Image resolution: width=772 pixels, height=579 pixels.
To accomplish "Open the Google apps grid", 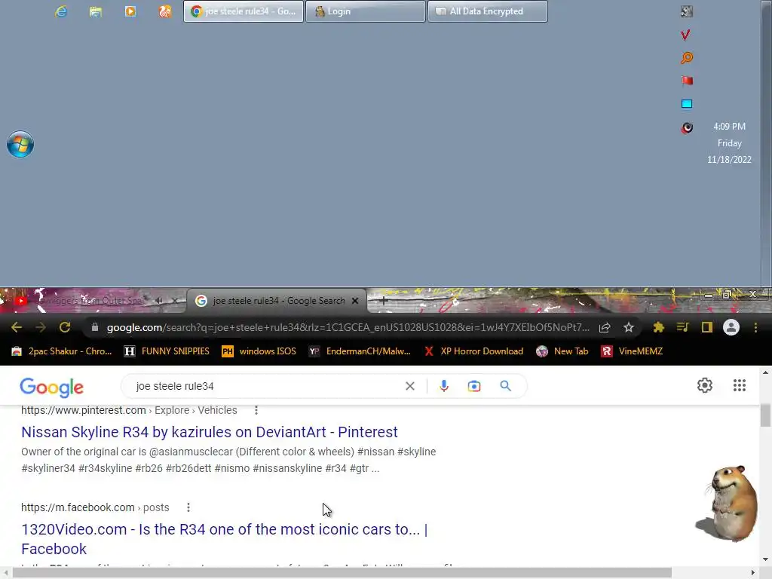I will point(740,385).
